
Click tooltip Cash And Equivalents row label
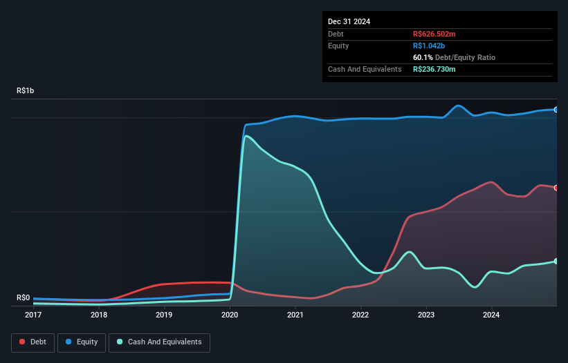pyautogui.click(x=365, y=69)
